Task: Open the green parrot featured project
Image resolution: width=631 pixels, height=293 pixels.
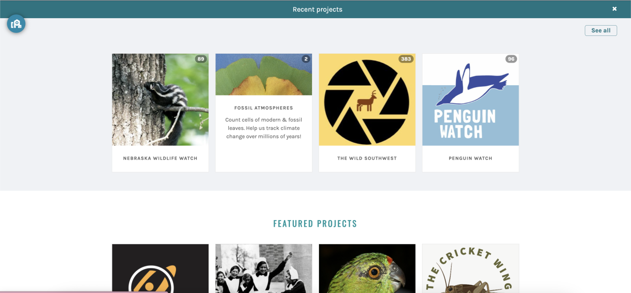Action: [367, 268]
